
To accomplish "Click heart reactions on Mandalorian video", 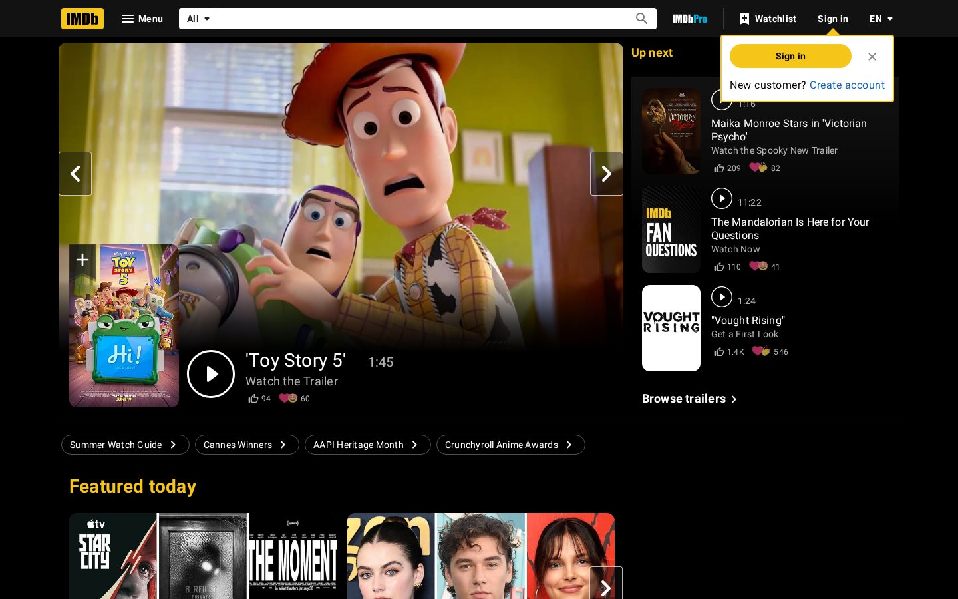I will click(x=765, y=267).
